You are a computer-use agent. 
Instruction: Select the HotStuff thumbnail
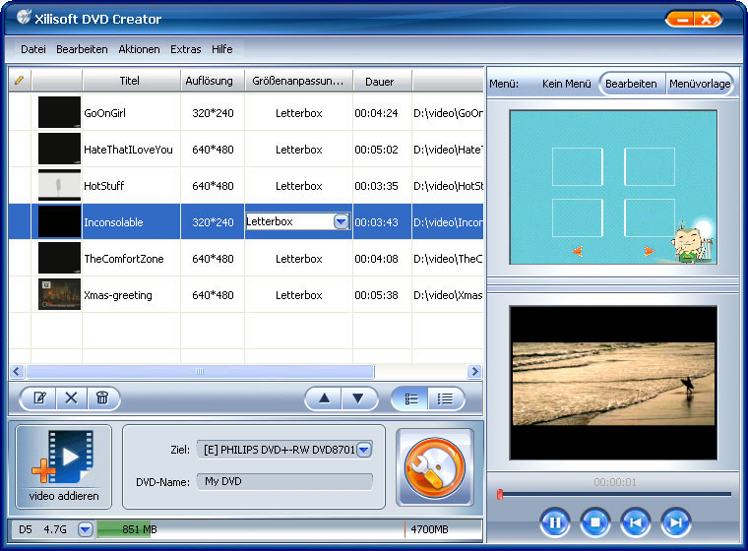click(x=59, y=185)
